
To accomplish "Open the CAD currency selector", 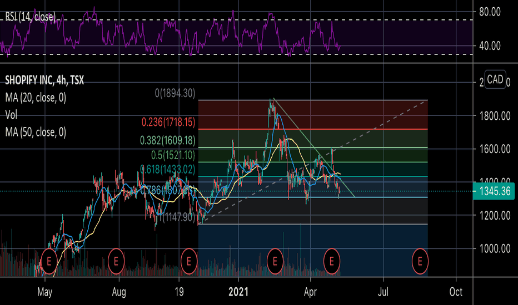I will 495,79.
